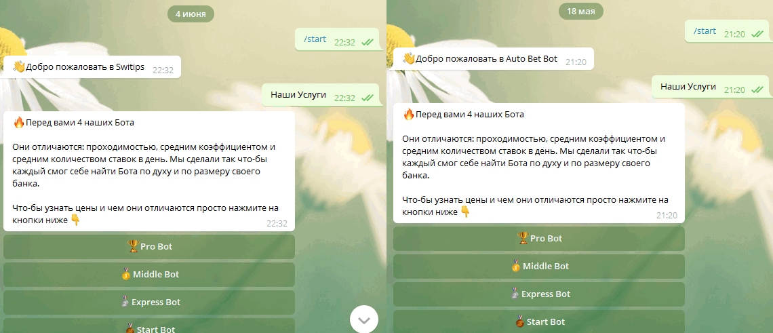Image resolution: width=773 pixels, height=333 pixels.
Task: Tap Start Bot in left chat
Action: point(149,326)
